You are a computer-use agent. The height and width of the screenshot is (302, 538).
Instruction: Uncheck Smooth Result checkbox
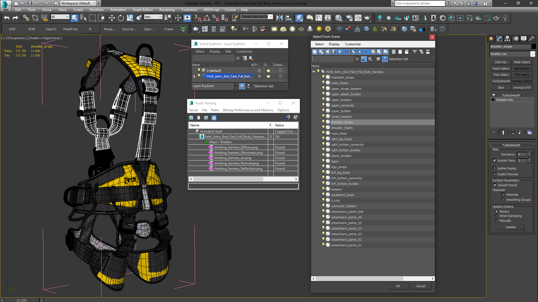[x=495, y=185]
